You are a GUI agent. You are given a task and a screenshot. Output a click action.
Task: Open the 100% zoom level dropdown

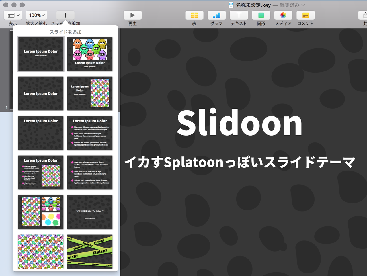click(36, 15)
